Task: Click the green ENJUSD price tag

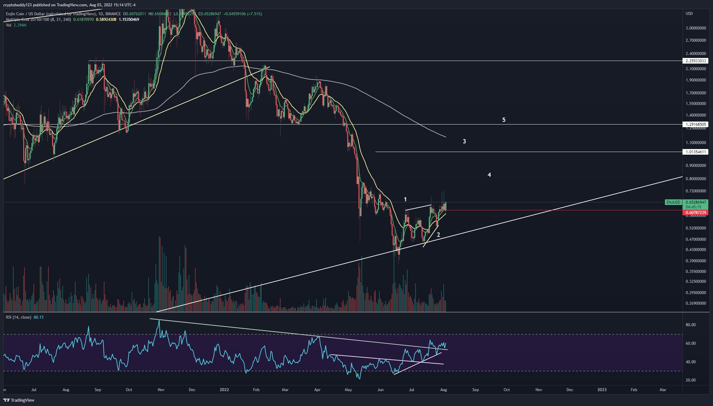Action: (x=673, y=202)
